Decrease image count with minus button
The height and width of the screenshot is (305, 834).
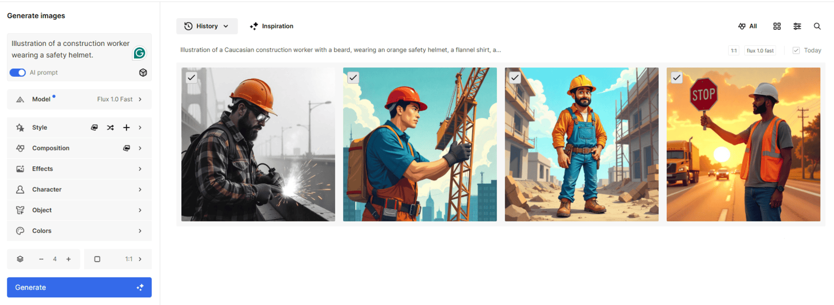(41, 259)
